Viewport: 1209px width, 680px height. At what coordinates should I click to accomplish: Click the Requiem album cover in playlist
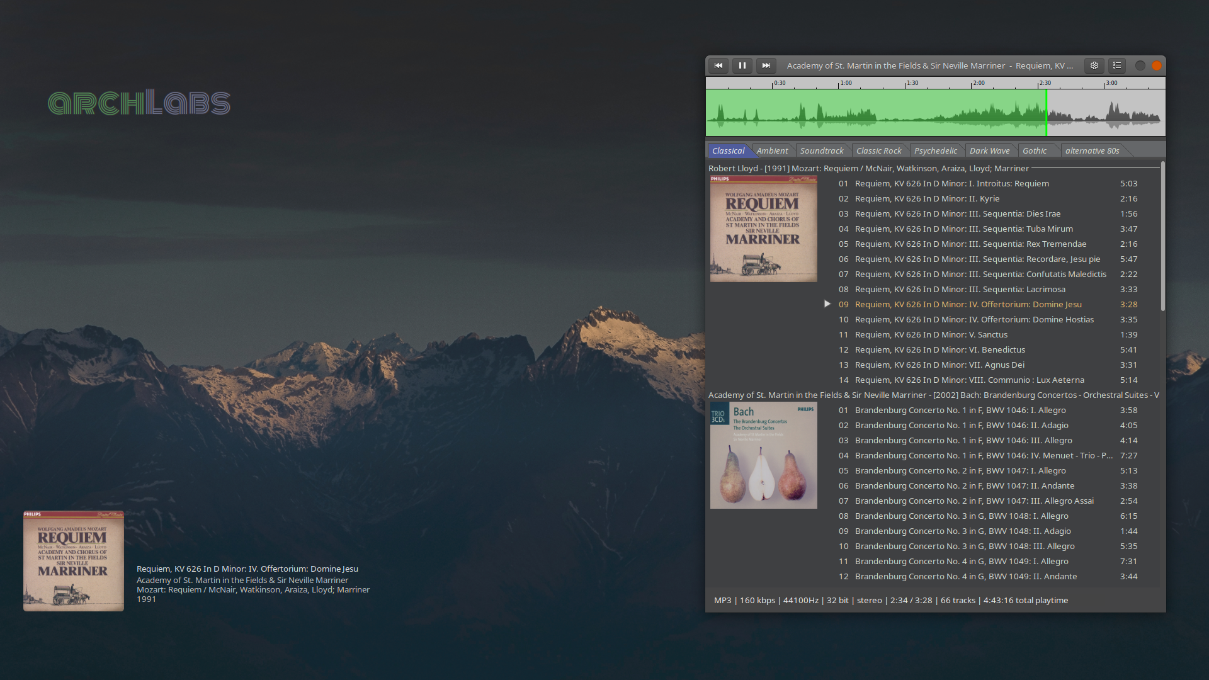pos(763,229)
